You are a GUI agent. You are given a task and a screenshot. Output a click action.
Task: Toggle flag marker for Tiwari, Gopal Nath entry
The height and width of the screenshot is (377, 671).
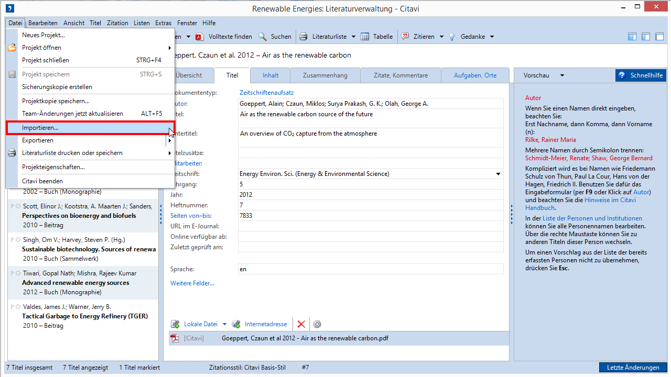[12, 273]
